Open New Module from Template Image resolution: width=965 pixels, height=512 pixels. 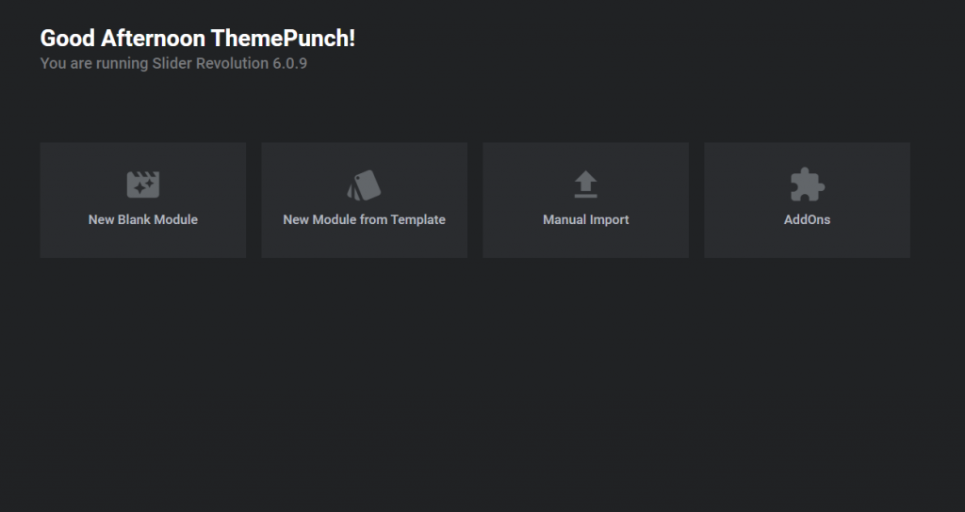(x=365, y=200)
